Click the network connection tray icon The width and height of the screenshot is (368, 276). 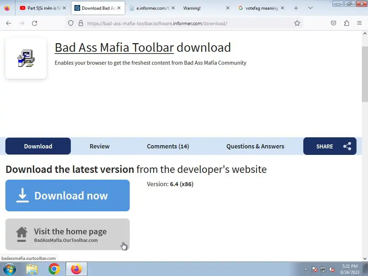[323, 269]
